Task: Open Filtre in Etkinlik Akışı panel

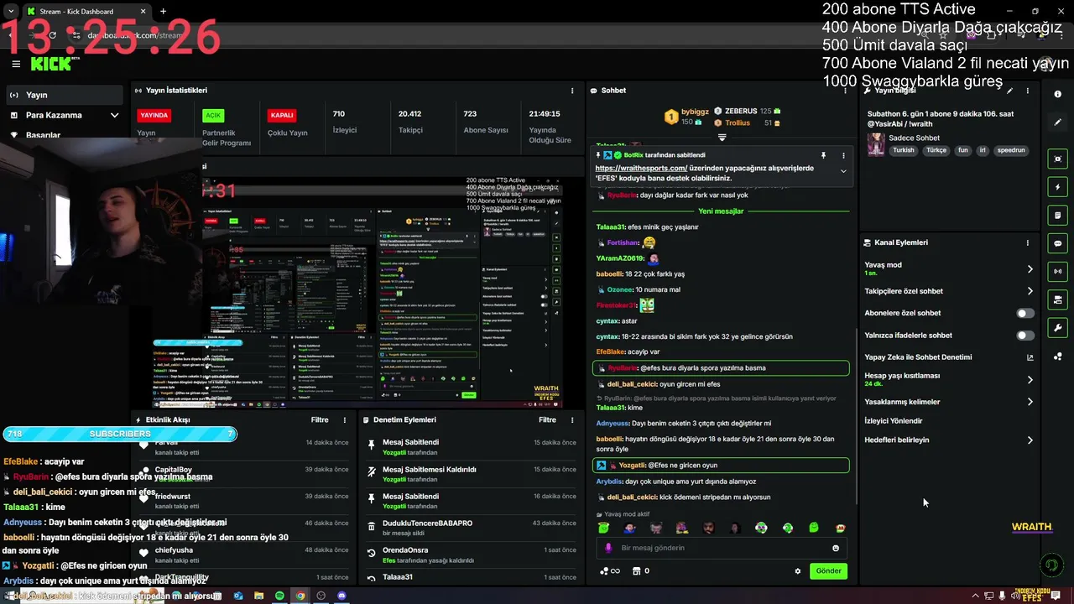Action: tap(320, 419)
